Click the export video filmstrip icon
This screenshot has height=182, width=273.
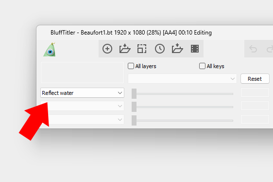pyautogui.click(x=195, y=49)
